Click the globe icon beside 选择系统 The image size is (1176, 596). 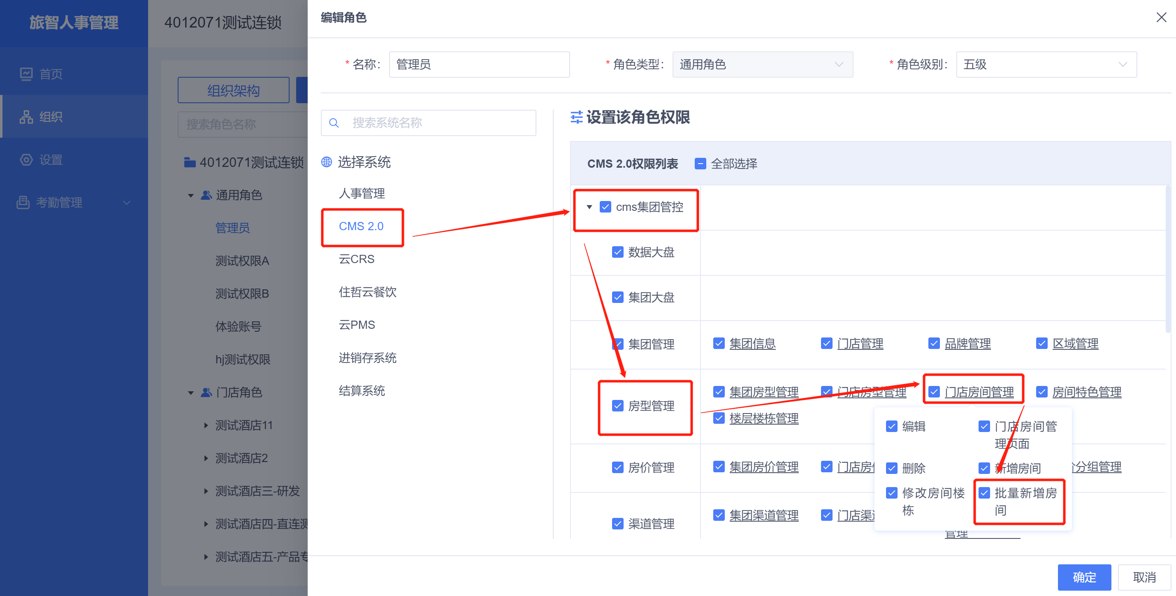click(327, 162)
